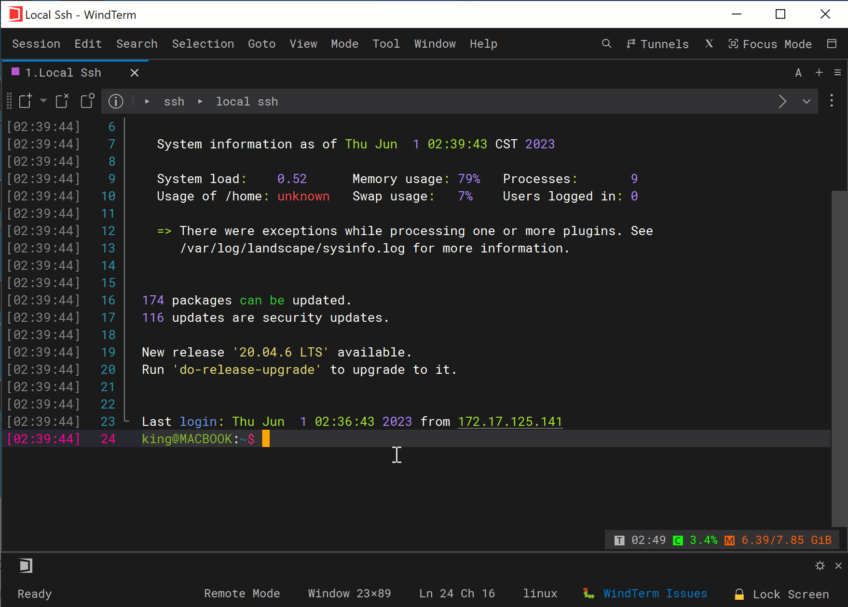Viewport: 848px width, 607px height.
Task: Click the session info icon
Action: pos(116,101)
